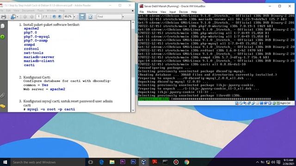Open the Pages panel in Reader sidebar

pyautogui.click(x=3, y=26)
